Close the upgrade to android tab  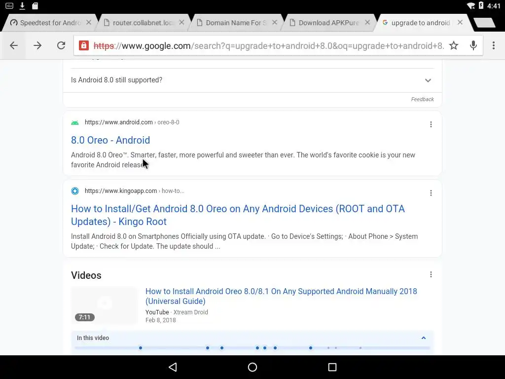pos(460,22)
